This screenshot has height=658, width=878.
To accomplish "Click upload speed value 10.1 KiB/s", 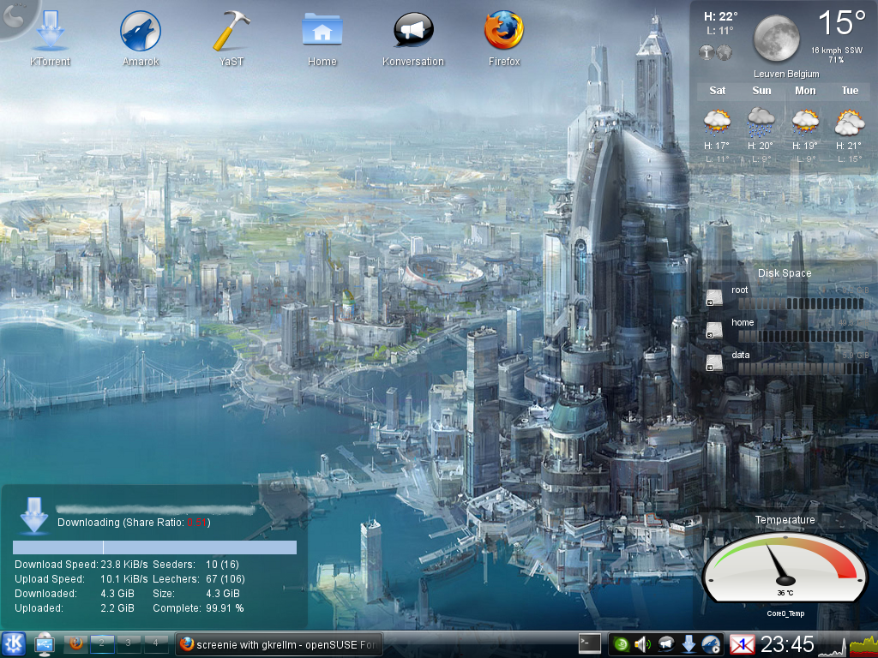I will (x=123, y=578).
